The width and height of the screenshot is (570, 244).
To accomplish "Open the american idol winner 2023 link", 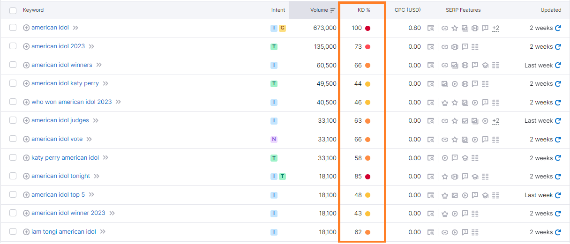I will point(68,213).
